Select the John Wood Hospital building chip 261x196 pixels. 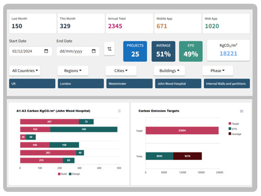pyautogui.click(x=178, y=83)
